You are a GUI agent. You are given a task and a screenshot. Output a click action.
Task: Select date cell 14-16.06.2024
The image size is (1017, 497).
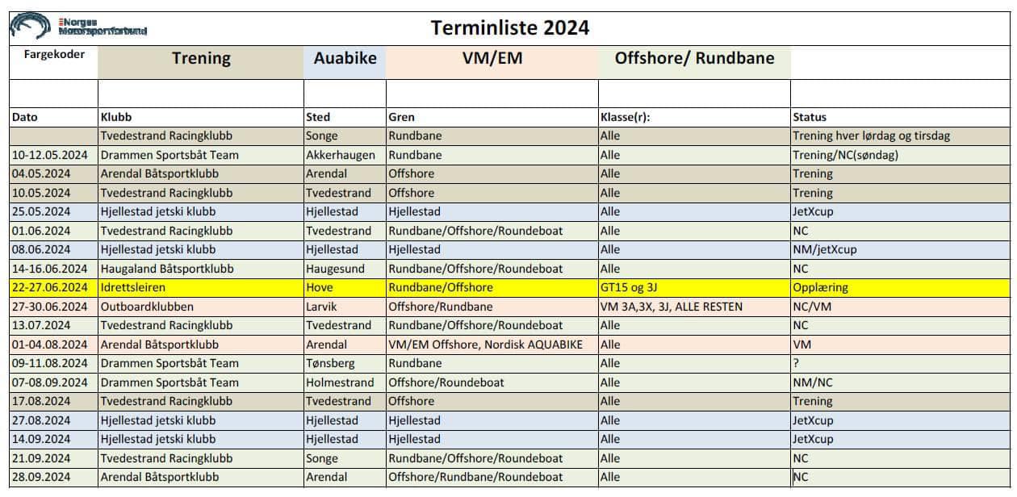[x=53, y=269]
